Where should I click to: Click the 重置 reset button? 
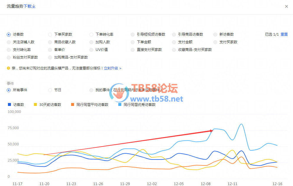coord(284,34)
